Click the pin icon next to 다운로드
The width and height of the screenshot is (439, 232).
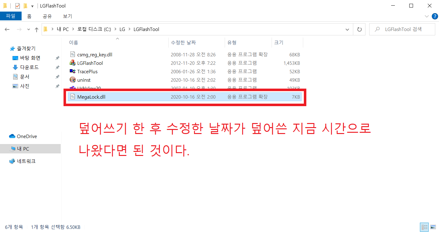pyautogui.click(x=57, y=67)
